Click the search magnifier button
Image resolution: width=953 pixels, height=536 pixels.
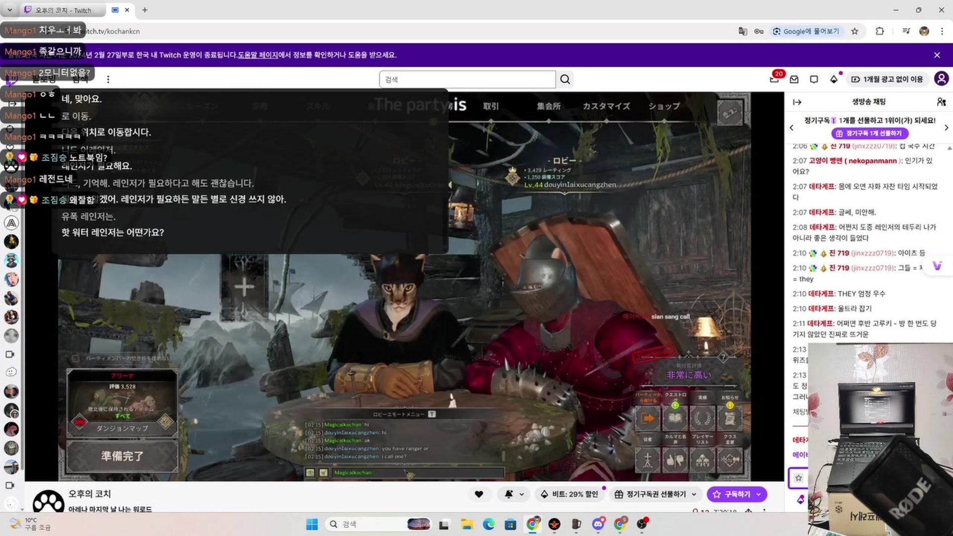(565, 79)
